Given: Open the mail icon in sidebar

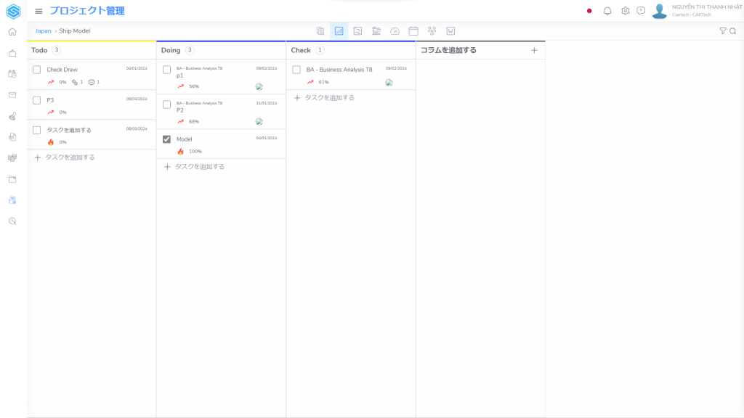Looking at the screenshot, I should (x=12, y=95).
